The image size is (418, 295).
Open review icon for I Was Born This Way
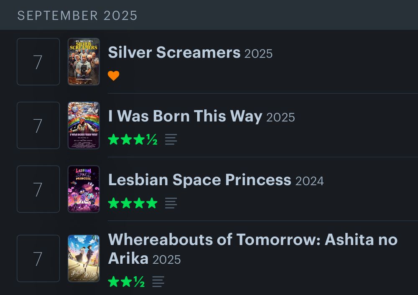[171, 139]
